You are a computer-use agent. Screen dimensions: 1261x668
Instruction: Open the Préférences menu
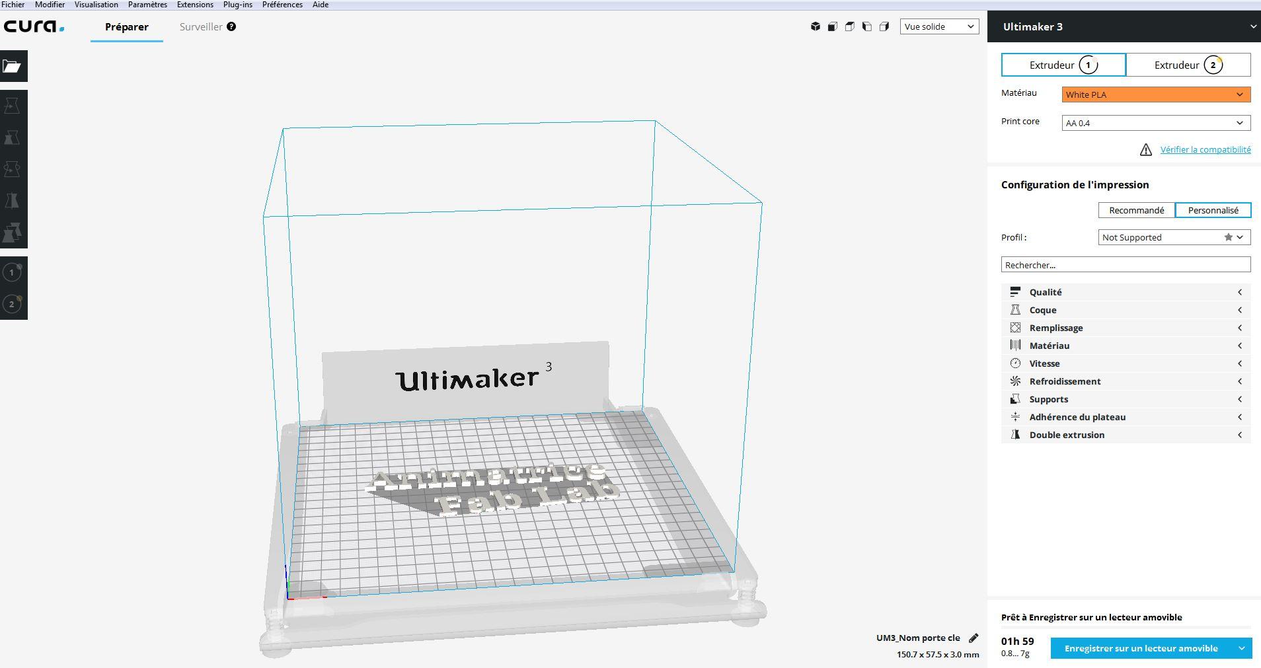pyautogui.click(x=282, y=5)
